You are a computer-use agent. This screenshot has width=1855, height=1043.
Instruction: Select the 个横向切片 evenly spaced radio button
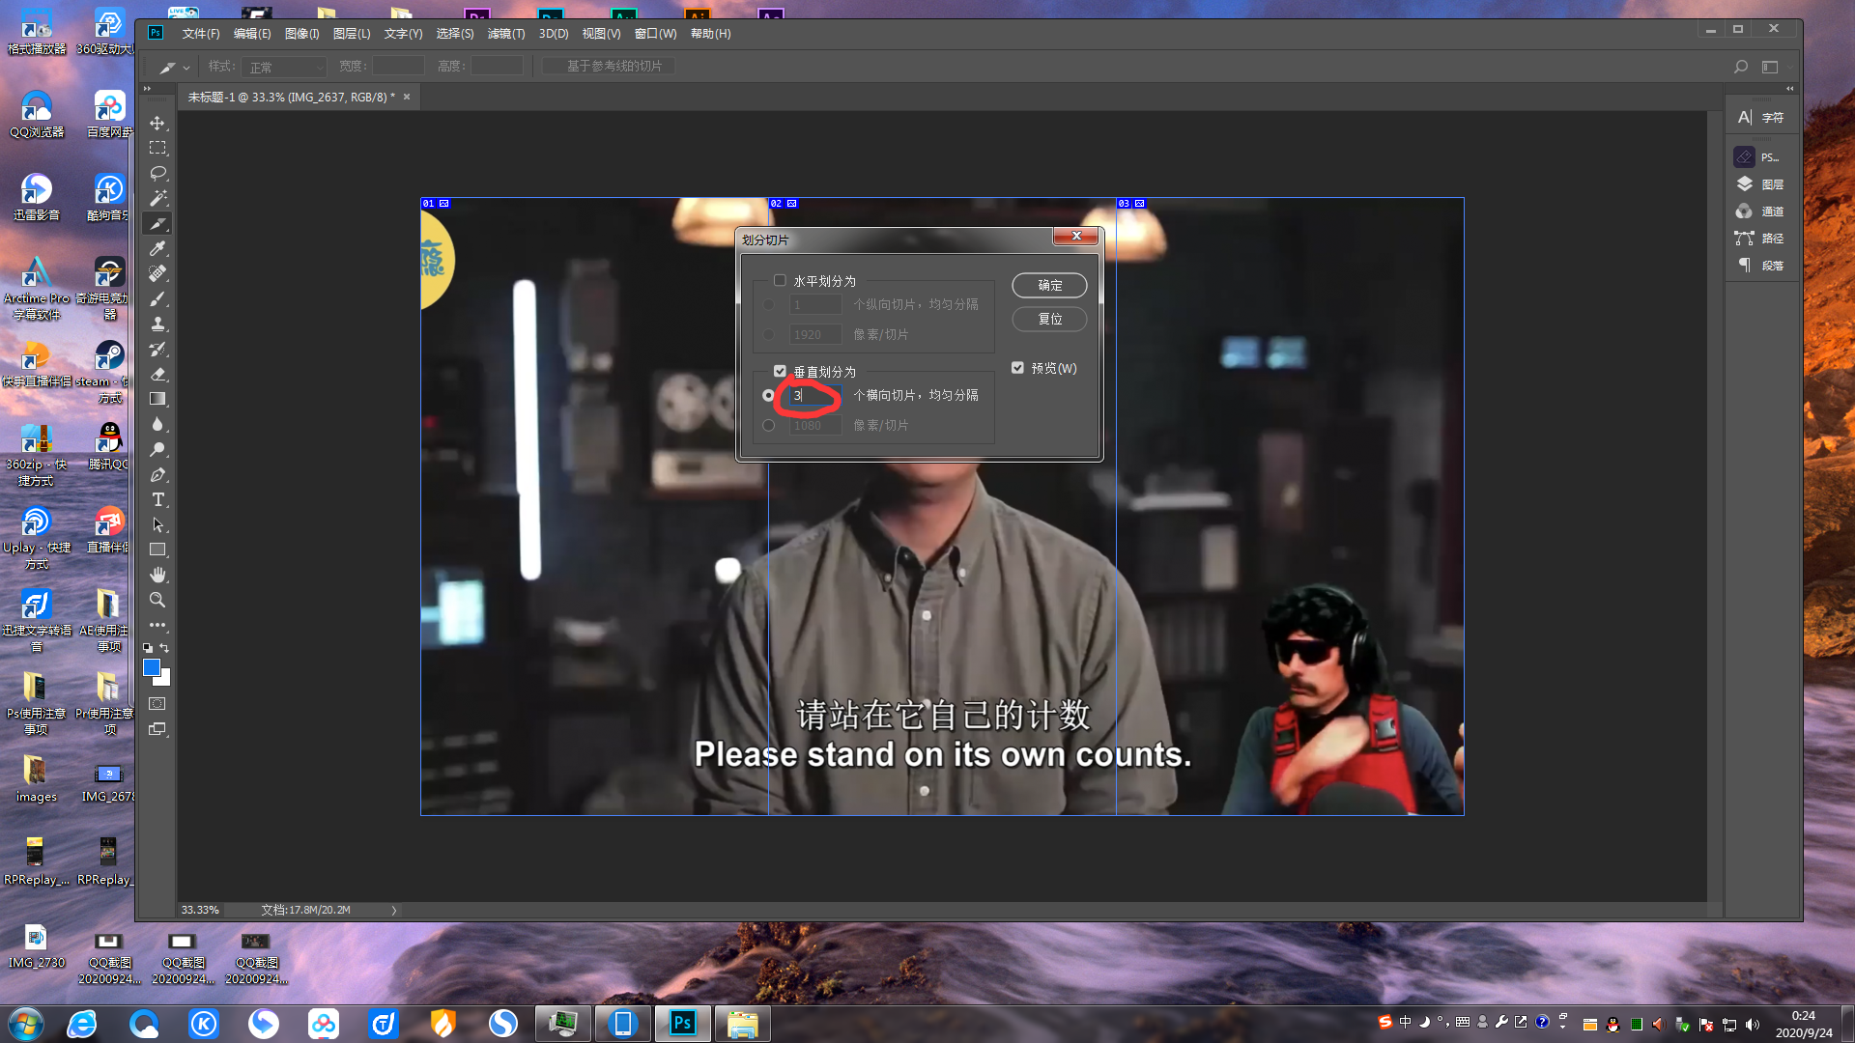(768, 395)
